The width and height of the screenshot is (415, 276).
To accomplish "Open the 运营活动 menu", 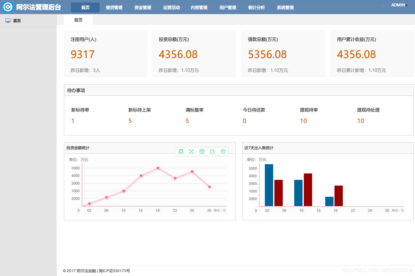I will [x=172, y=7].
